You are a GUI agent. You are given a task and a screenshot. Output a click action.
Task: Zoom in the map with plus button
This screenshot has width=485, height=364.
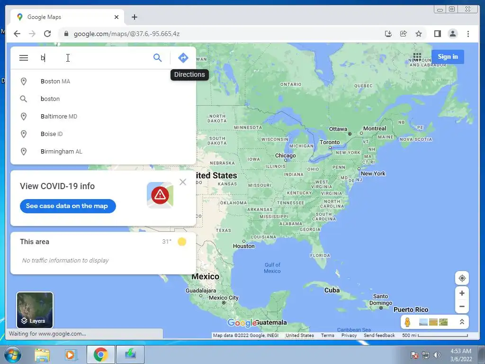pos(462,293)
